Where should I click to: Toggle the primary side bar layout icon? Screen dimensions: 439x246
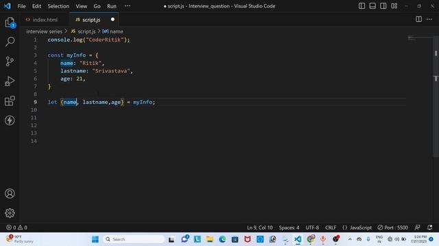coord(361,6)
